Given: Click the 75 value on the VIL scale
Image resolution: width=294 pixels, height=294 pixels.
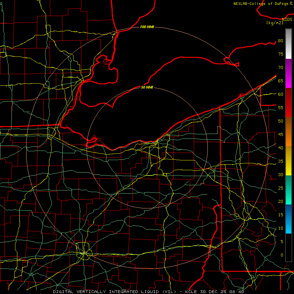Looking at the screenshot, I should (281, 54).
